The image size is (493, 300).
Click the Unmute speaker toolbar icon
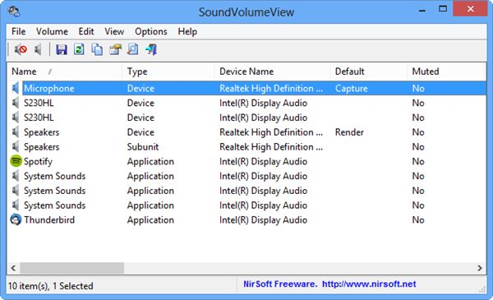[x=38, y=49]
